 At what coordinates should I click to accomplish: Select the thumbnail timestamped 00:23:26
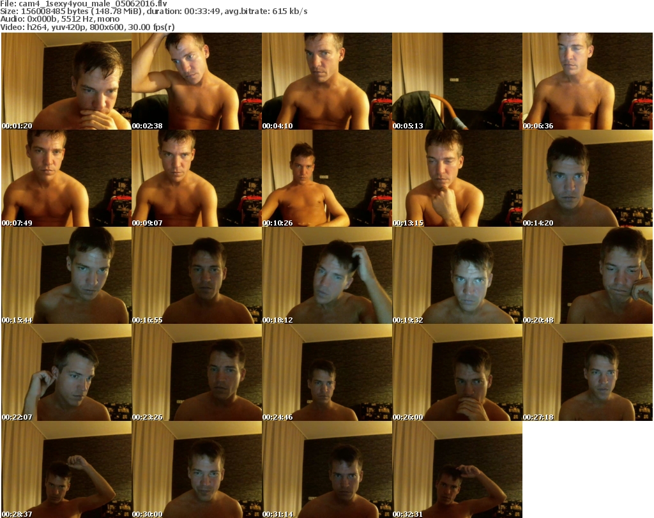click(x=197, y=372)
